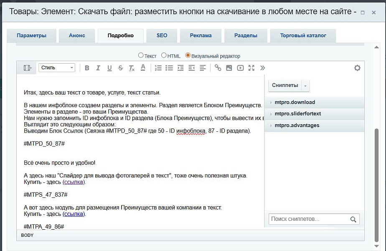This screenshot has width=386, height=251.
Task: Maximize the dialog window
Action: click(x=362, y=12)
